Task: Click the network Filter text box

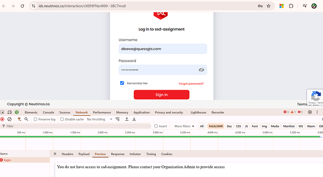Action: point(76,126)
